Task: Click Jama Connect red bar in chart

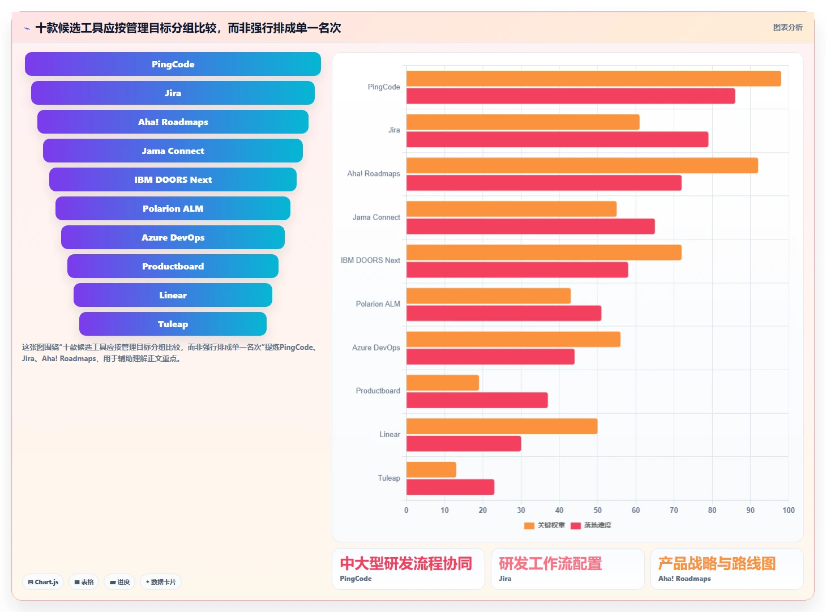Action: pyautogui.click(x=530, y=226)
